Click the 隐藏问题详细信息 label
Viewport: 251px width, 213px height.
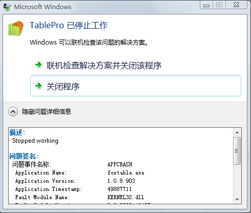click(47, 112)
